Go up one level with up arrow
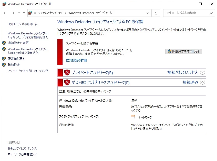Screen dimensions: 217x161 click(24, 13)
